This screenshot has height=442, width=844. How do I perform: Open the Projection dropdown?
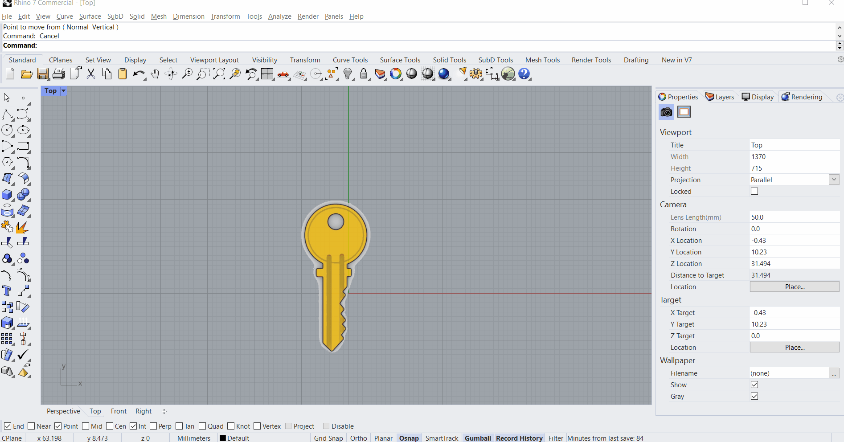click(834, 180)
